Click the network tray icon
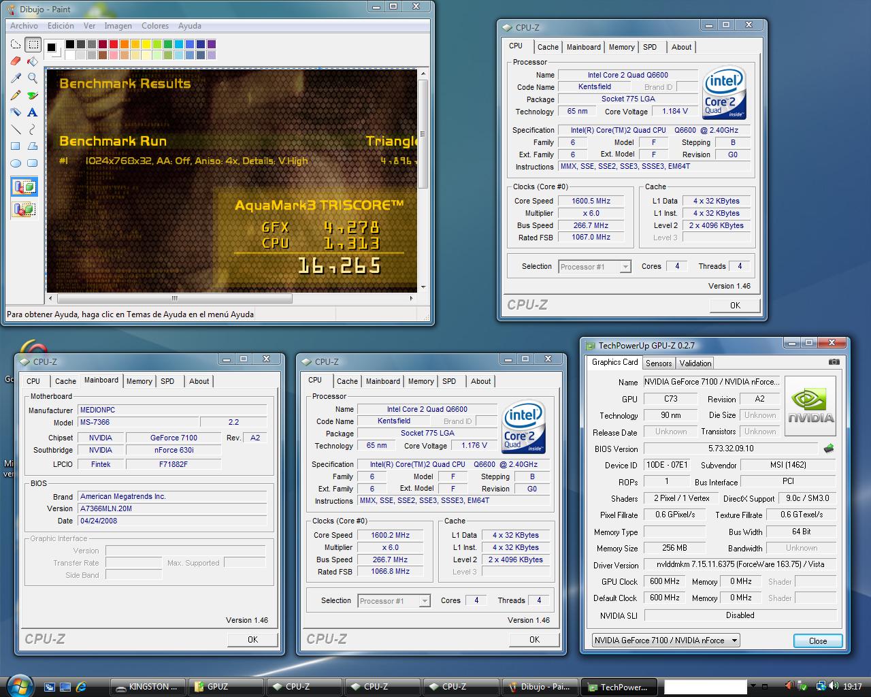The image size is (871, 697). [821, 686]
